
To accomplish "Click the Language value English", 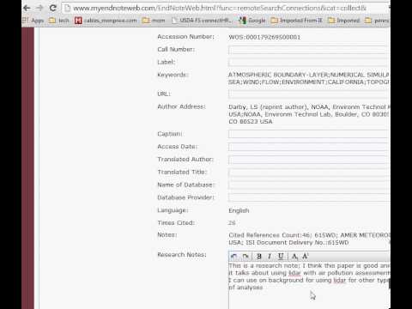I will (x=239, y=210).
